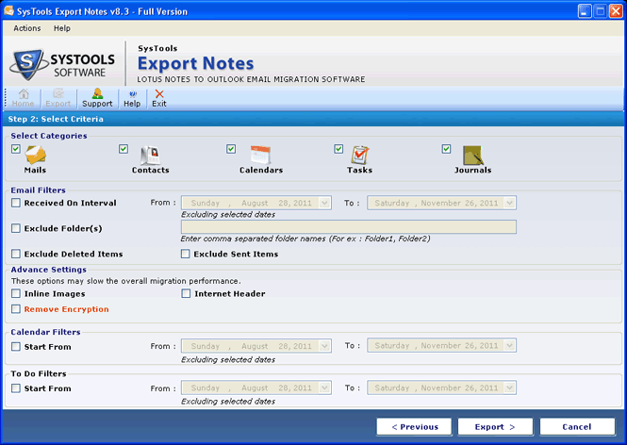627x445 pixels.
Task: Click the Email Filters heading text
Action: 38,190
